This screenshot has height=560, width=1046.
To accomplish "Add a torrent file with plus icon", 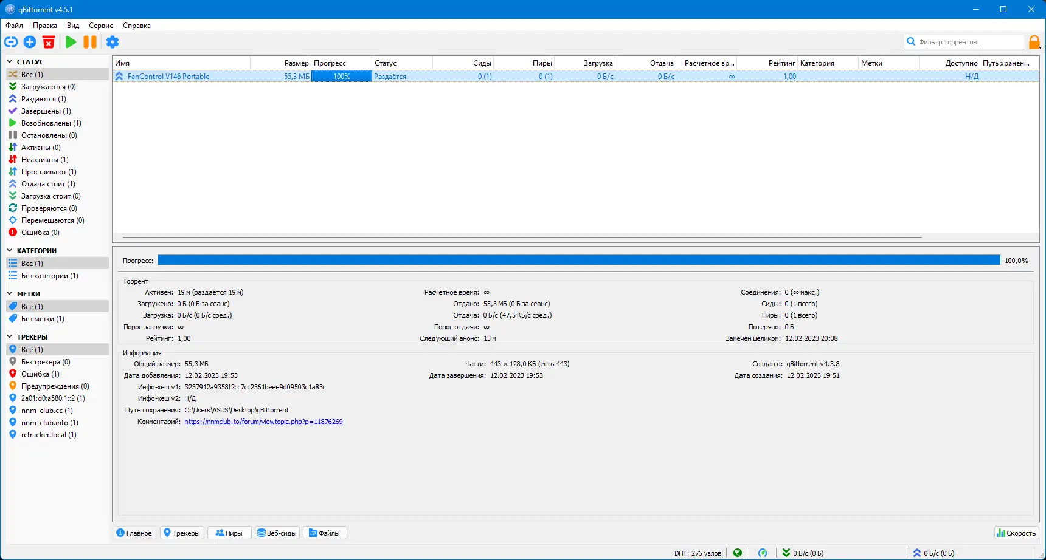I will click(x=30, y=42).
